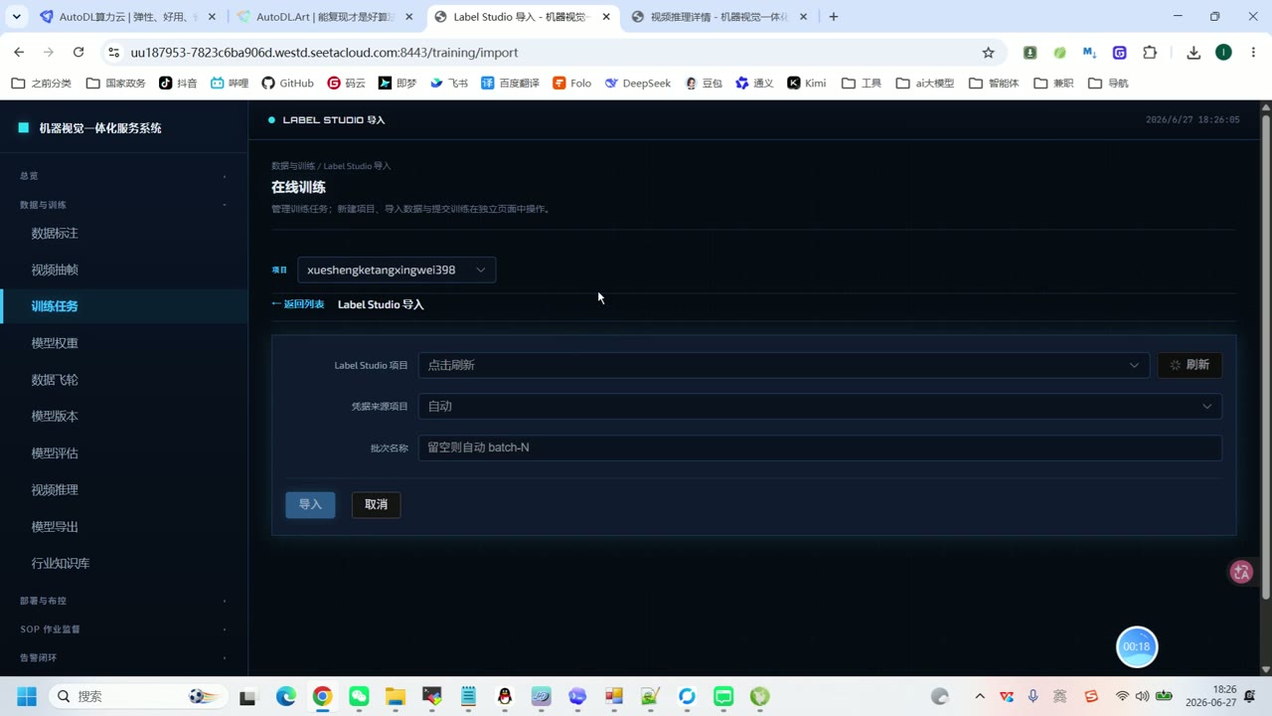Expand the 告警闭环 sidebar section
This screenshot has height=716, width=1272.
point(124,657)
